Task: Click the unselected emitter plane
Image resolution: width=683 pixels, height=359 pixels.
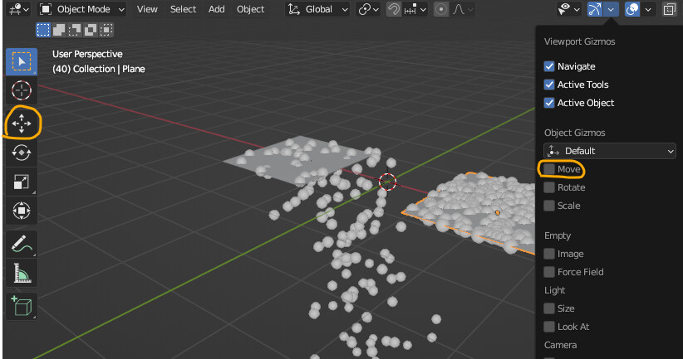Action: pyautogui.click(x=301, y=160)
